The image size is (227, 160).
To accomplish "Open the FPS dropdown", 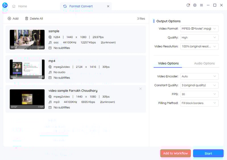I will [199, 94].
